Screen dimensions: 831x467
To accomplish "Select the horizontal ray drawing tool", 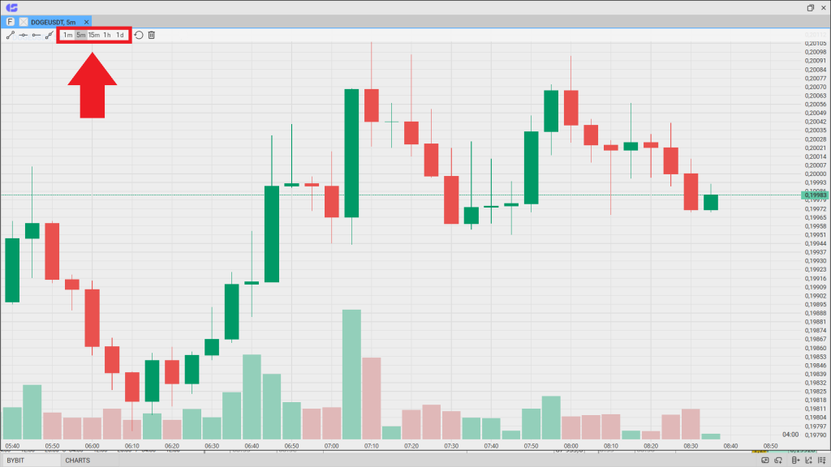I will [36, 36].
